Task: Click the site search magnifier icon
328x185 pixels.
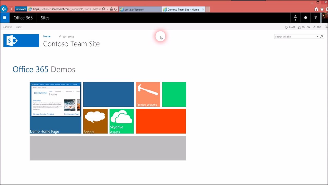Action: tap(322, 36)
